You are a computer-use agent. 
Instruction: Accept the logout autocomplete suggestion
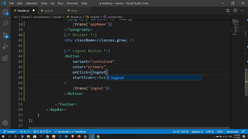(153, 78)
